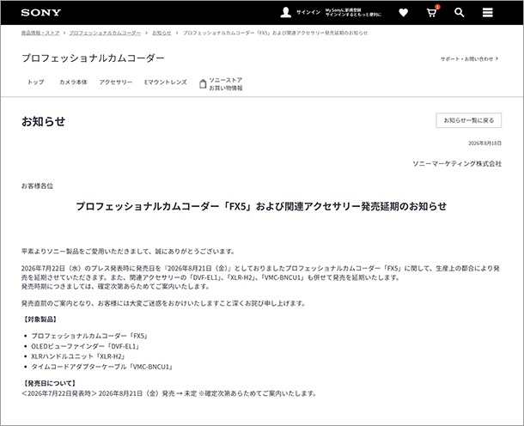524x426 pixels.
Task: Click list item OLEDビューファインダー「DVF-EL1」
Action: point(85,346)
